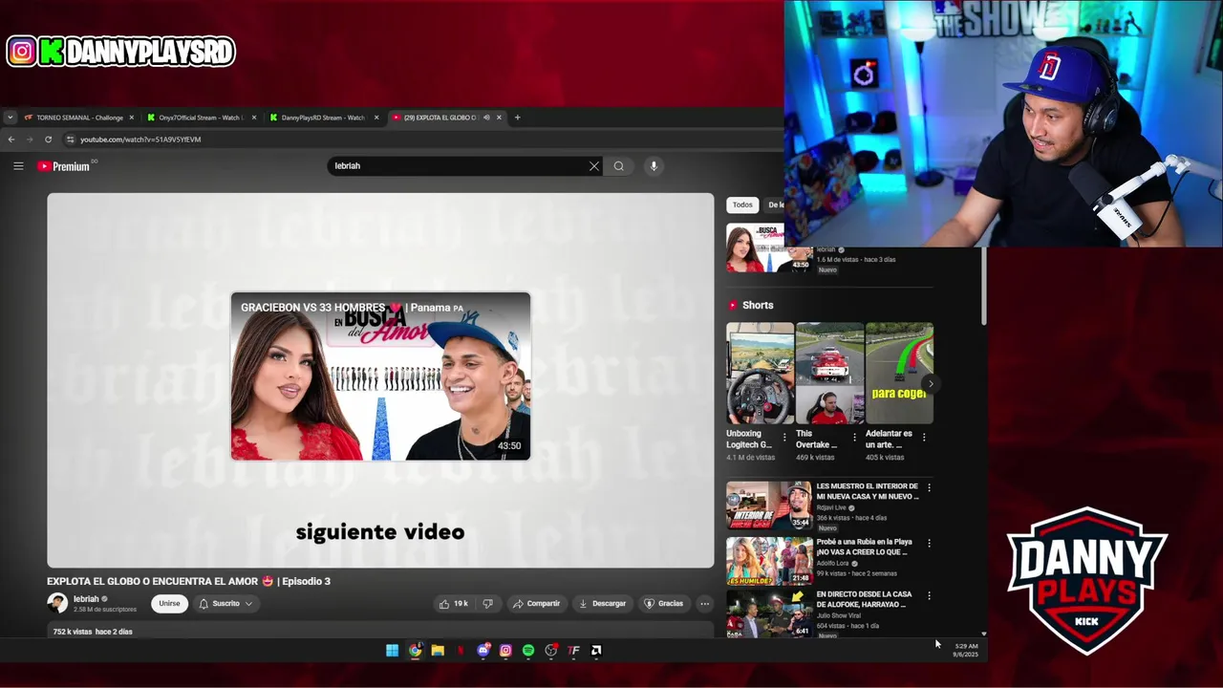Open the tab search dropdown arrow
This screenshot has width=1223, height=688.
pyautogui.click(x=10, y=118)
